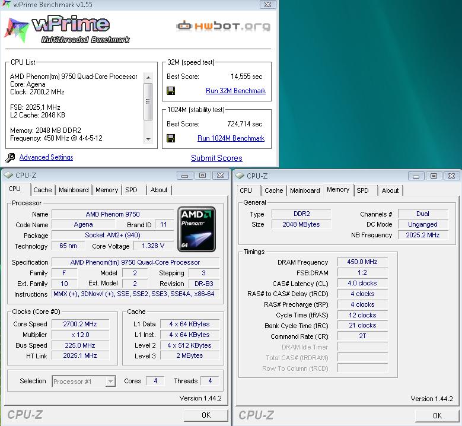Click the wPrime logo icon
This screenshot has height=426, width=462.
[x=17, y=30]
